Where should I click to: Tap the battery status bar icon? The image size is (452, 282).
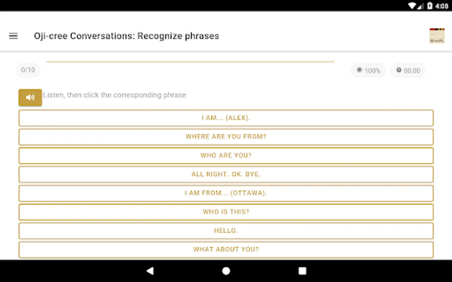430,6
